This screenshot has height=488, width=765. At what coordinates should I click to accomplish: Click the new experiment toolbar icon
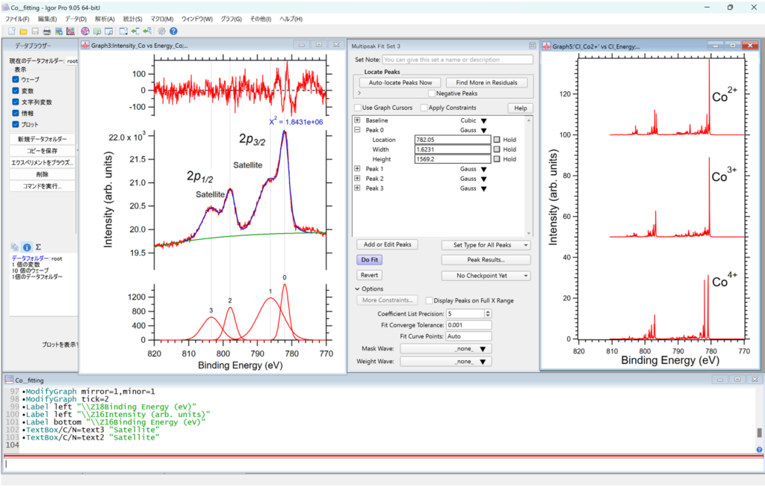11,31
